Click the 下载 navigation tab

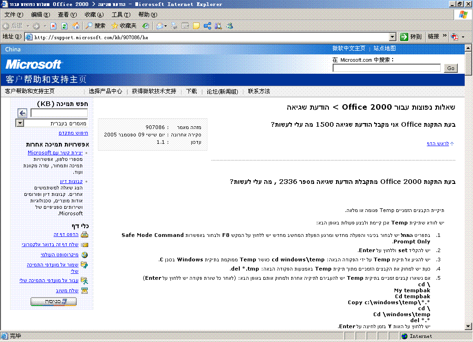coord(191,91)
